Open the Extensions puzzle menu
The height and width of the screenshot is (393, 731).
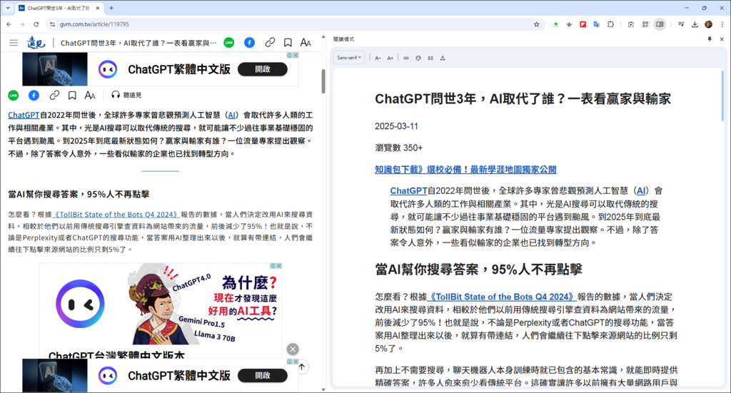pyautogui.click(x=610, y=24)
